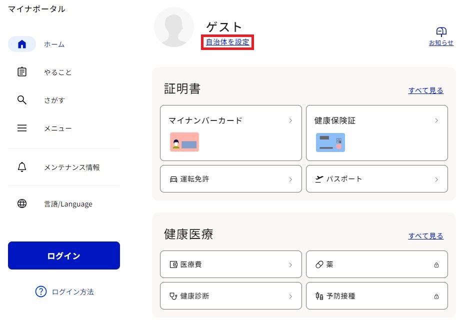The width and height of the screenshot is (469, 327).
Task: Click the car icon on 運転免許
Action: pyautogui.click(x=173, y=179)
